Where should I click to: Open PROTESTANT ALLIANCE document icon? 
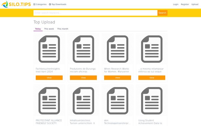(x=49, y=101)
